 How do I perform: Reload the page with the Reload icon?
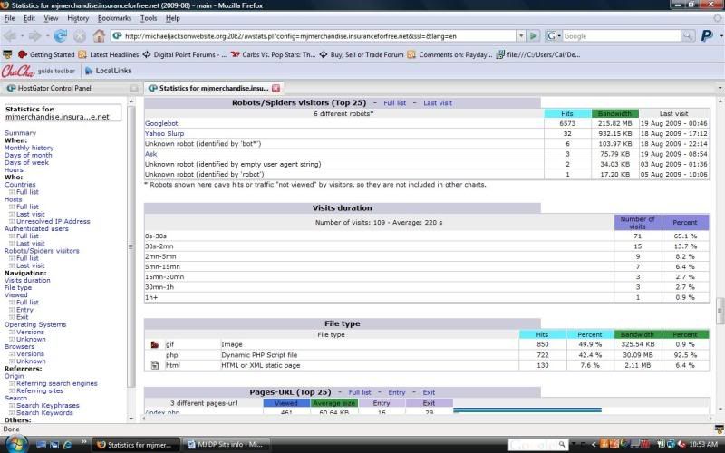point(61,35)
